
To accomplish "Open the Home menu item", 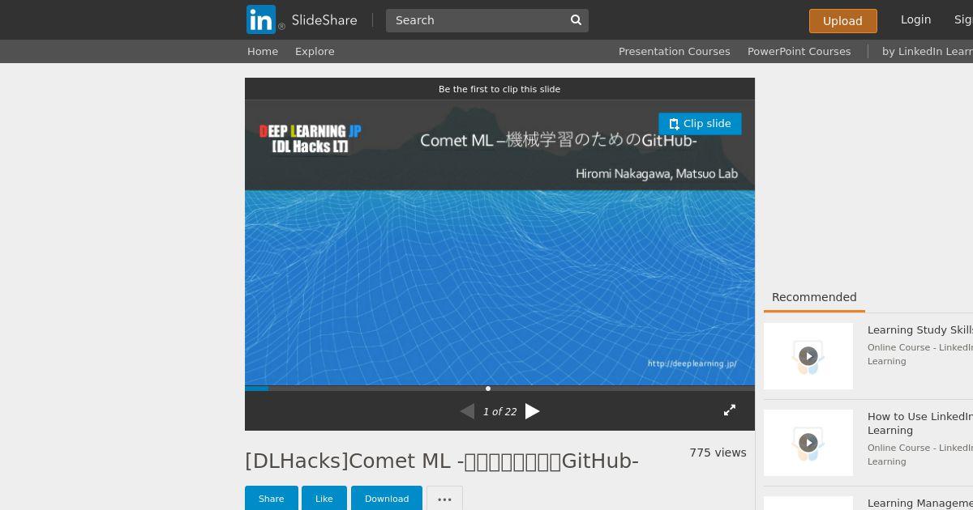I will coord(263,51).
